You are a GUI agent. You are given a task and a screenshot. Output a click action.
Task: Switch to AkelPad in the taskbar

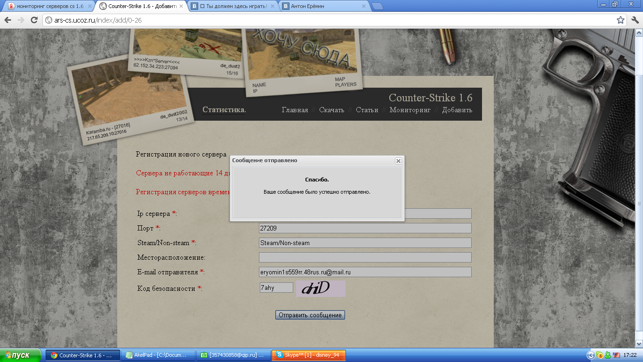(x=157, y=355)
